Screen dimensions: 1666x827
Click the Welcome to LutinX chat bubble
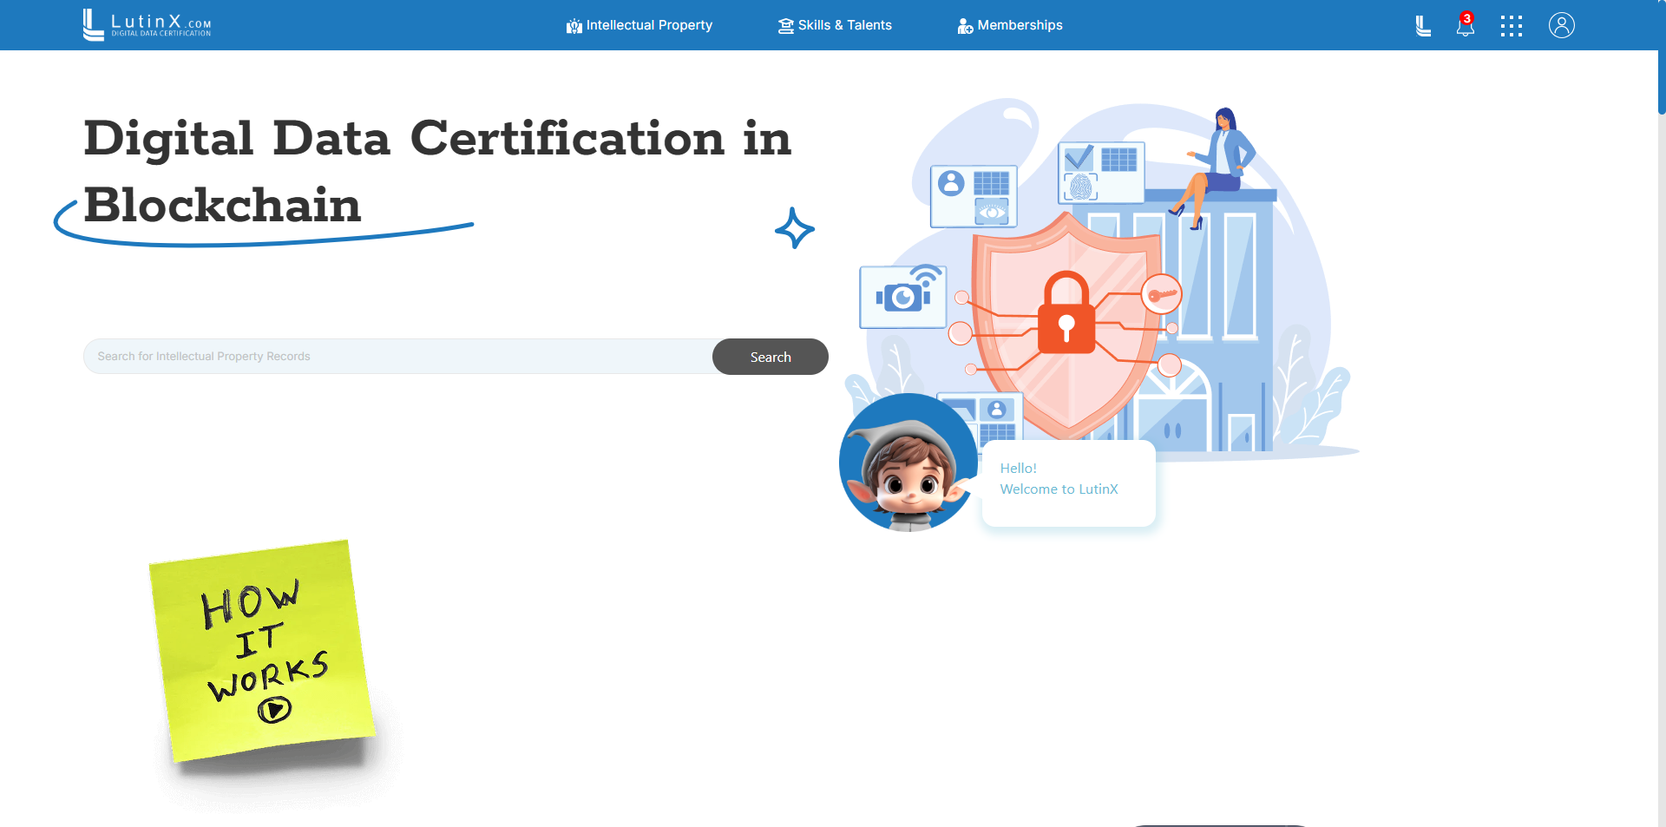tap(1068, 482)
